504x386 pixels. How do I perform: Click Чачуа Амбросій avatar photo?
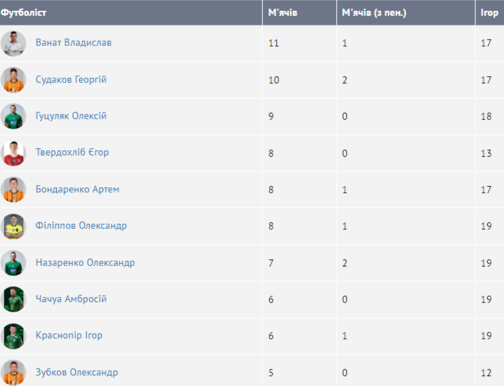tap(13, 299)
